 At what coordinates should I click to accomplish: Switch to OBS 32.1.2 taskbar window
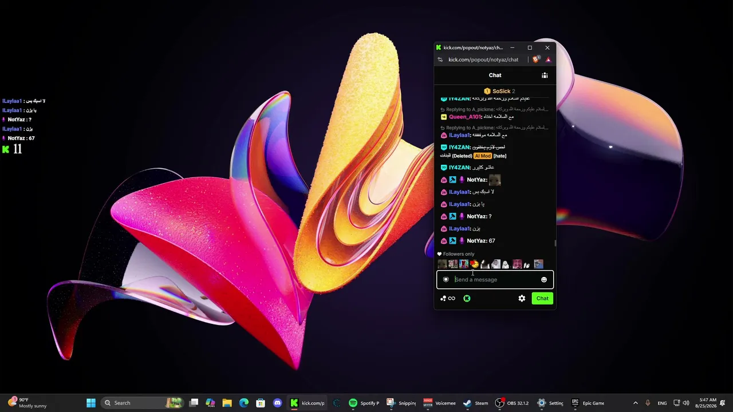click(512, 403)
